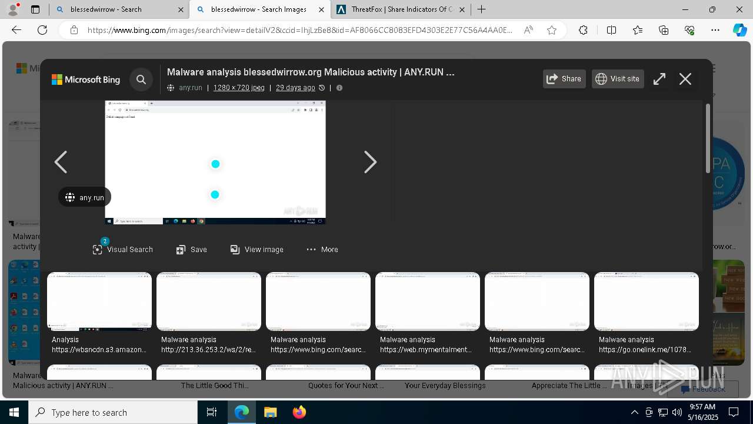Show hidden system tray icons

point(634,412)
